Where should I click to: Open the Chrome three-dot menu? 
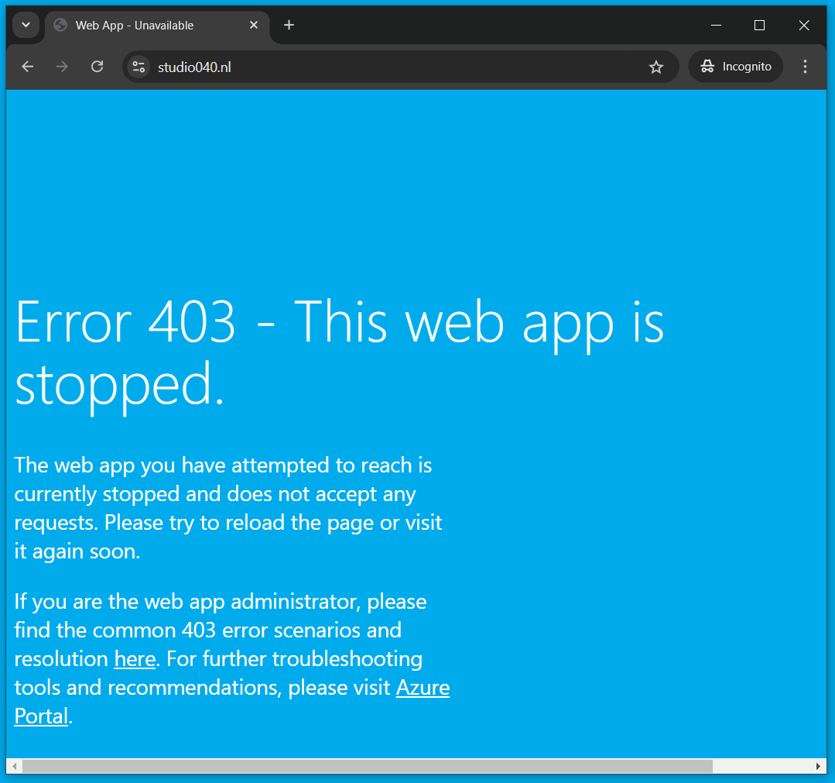[x=805, y=67]
